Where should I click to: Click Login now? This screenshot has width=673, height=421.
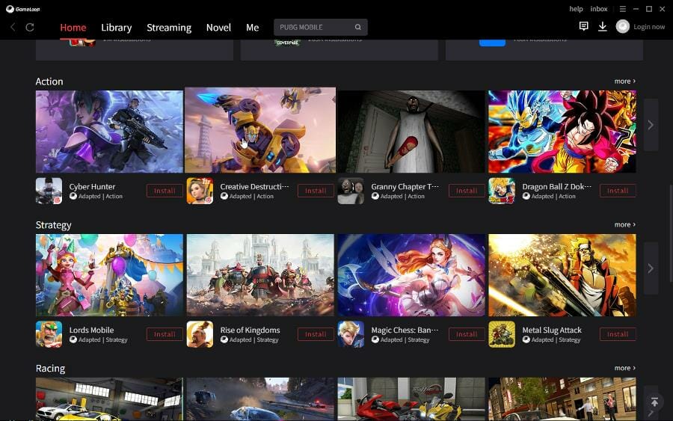[x=649, y=27]
